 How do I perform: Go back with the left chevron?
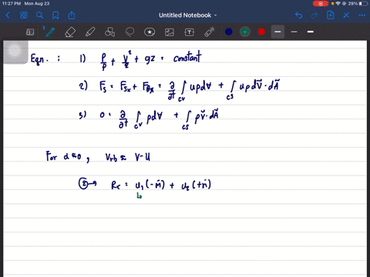tap(8, 15)
